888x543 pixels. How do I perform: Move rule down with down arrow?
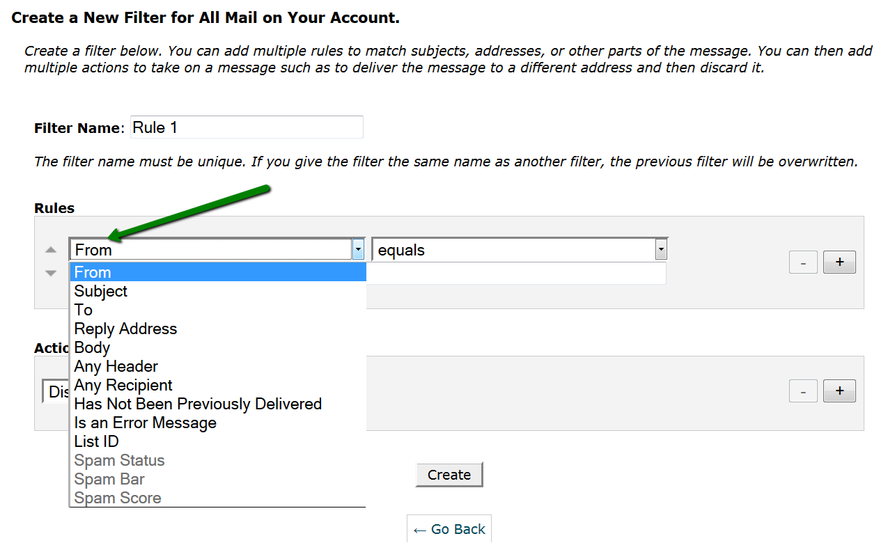click(51, 274)
